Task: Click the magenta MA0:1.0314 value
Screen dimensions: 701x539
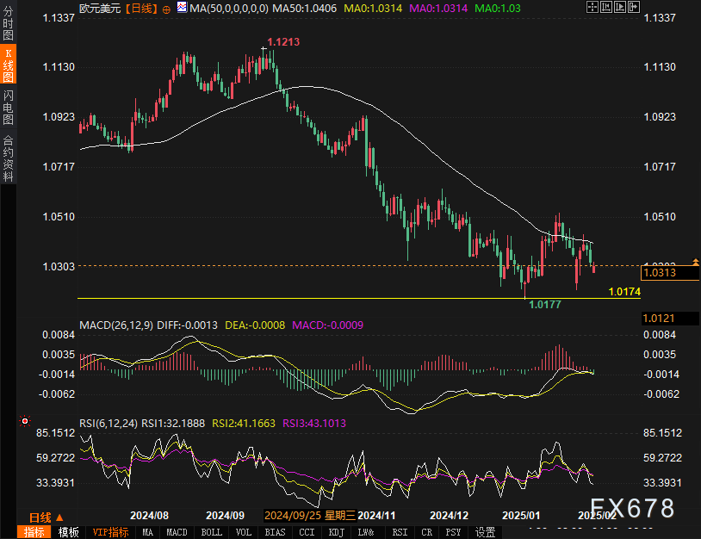Action: pyautogui.click(x=438, y=8)
